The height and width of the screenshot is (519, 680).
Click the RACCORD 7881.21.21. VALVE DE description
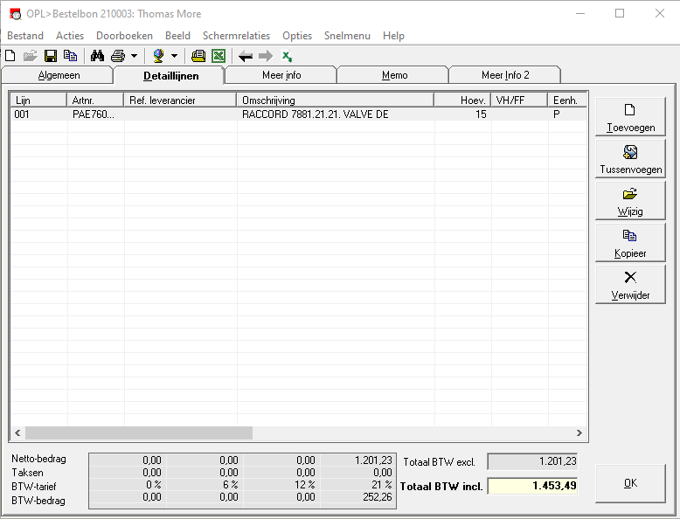[316, 114]
